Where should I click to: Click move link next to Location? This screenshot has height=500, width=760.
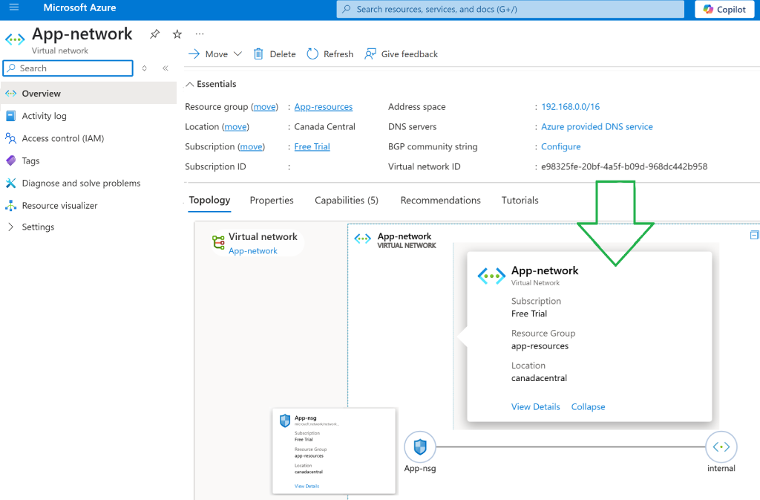click(235, 126)
